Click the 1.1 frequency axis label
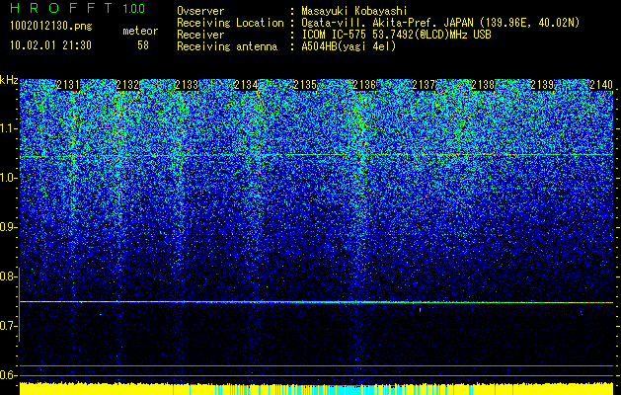This screenshot has width=621, height=395. coord(8,128)
